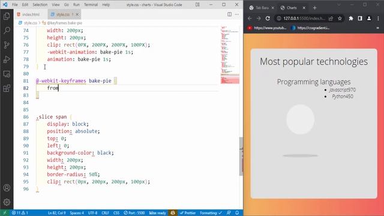The image size is (384, 216).
Task: Open the Chrome profile avatar
Action: (x=369, y=19)
